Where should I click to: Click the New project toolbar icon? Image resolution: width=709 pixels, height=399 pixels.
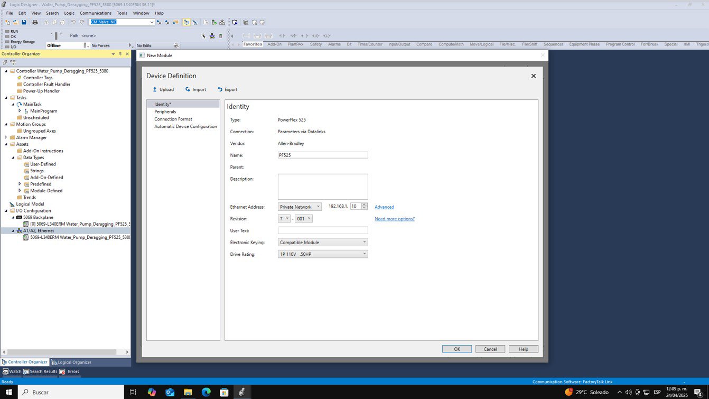tap(7, 22)
